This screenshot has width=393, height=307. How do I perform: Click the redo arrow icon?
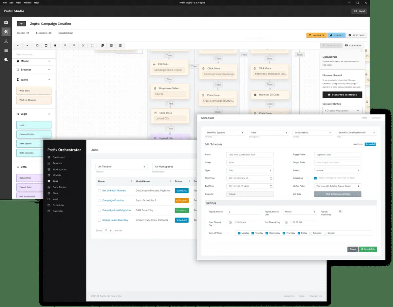tap(27, 45)
